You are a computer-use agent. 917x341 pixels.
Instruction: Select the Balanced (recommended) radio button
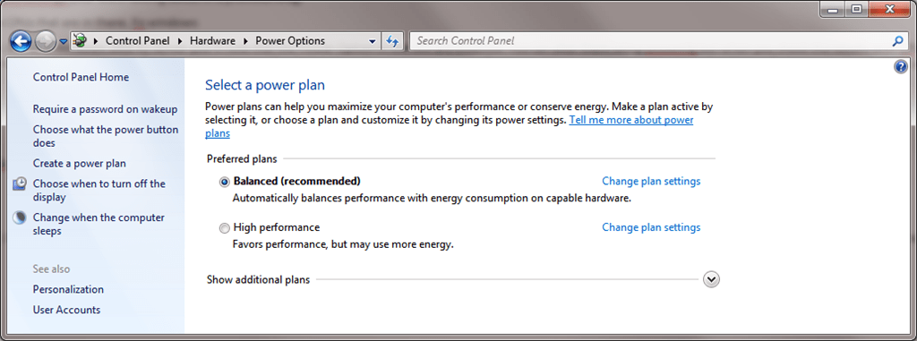tap(225, 182)
